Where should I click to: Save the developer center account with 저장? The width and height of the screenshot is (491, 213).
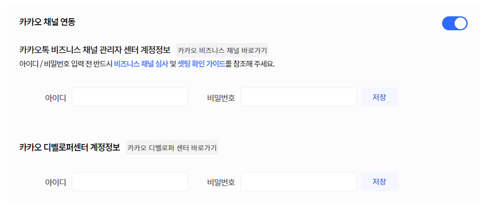[x=379, y=182]
